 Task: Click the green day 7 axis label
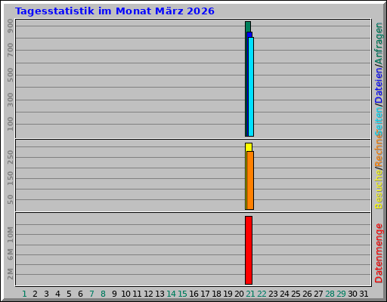(x=91, y=294)
